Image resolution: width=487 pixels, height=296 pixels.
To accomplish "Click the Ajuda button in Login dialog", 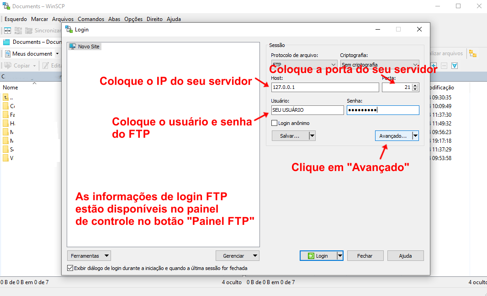I will click(406, 256).
